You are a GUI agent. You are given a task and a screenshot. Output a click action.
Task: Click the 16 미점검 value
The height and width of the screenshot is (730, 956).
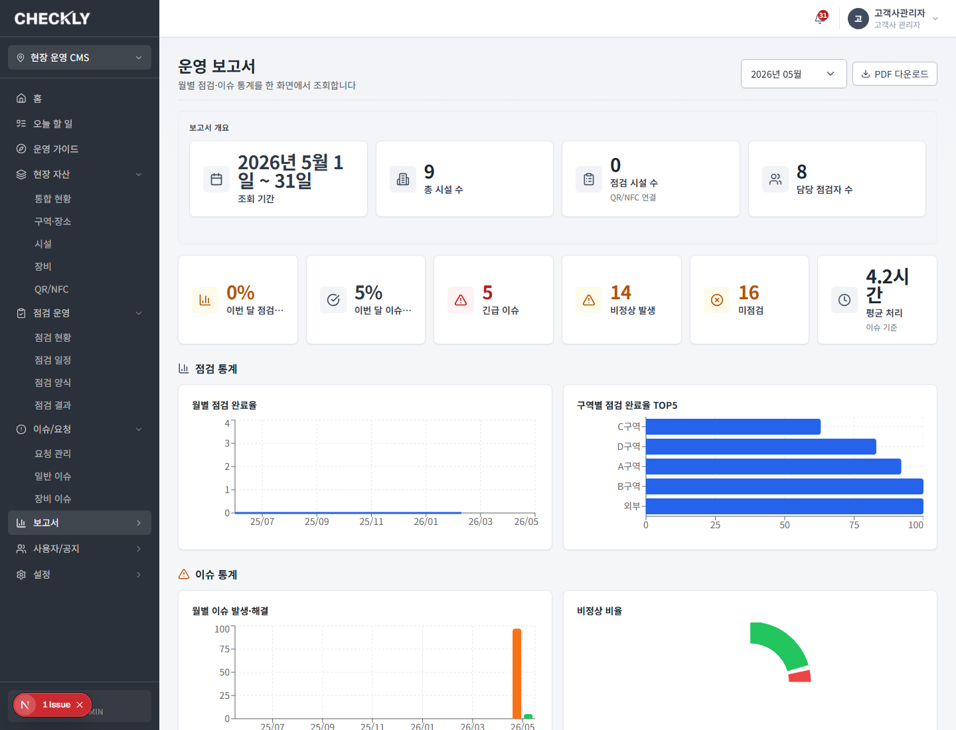[749, 293]
